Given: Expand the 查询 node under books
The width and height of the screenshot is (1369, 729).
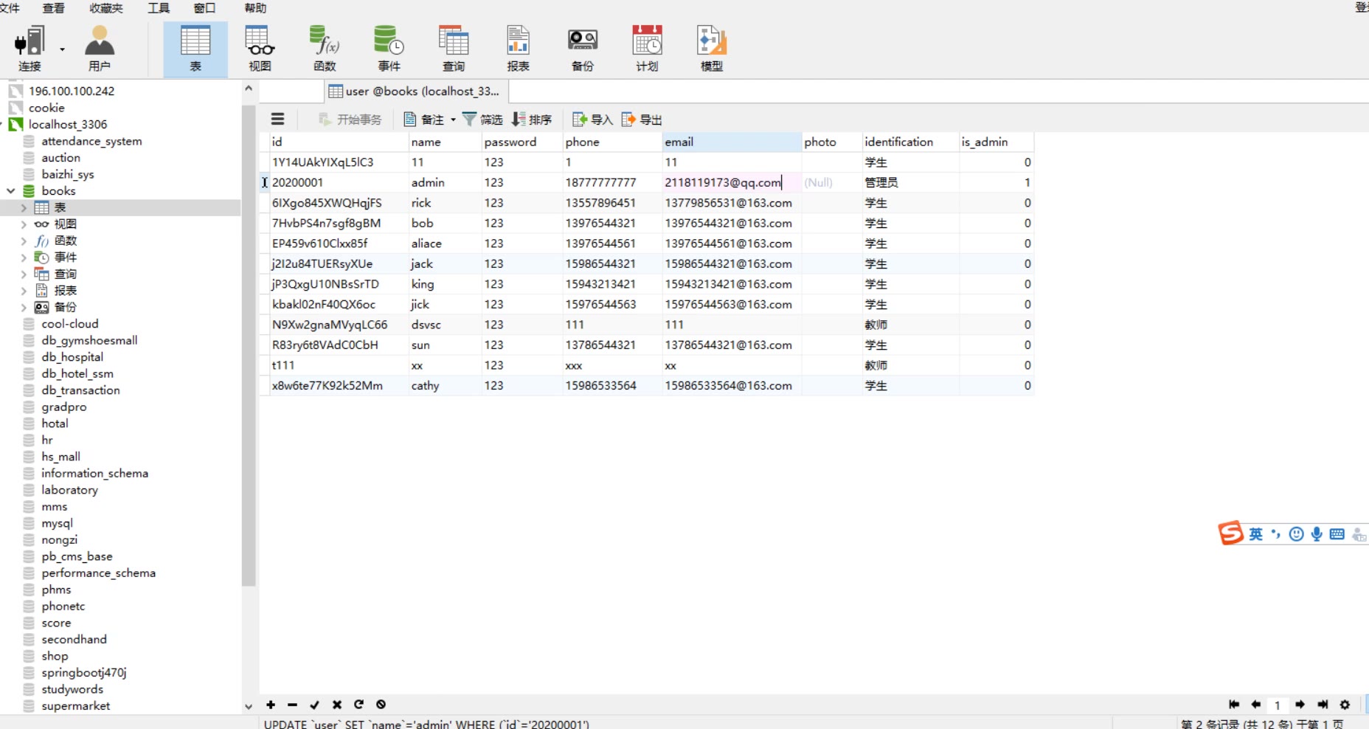Looking at the screenshot, I should pos(24,274).
